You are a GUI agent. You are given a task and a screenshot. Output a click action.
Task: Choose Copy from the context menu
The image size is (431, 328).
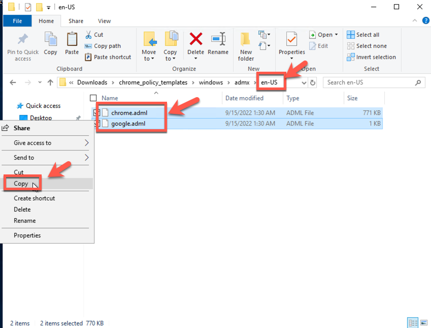coord(21,184)
